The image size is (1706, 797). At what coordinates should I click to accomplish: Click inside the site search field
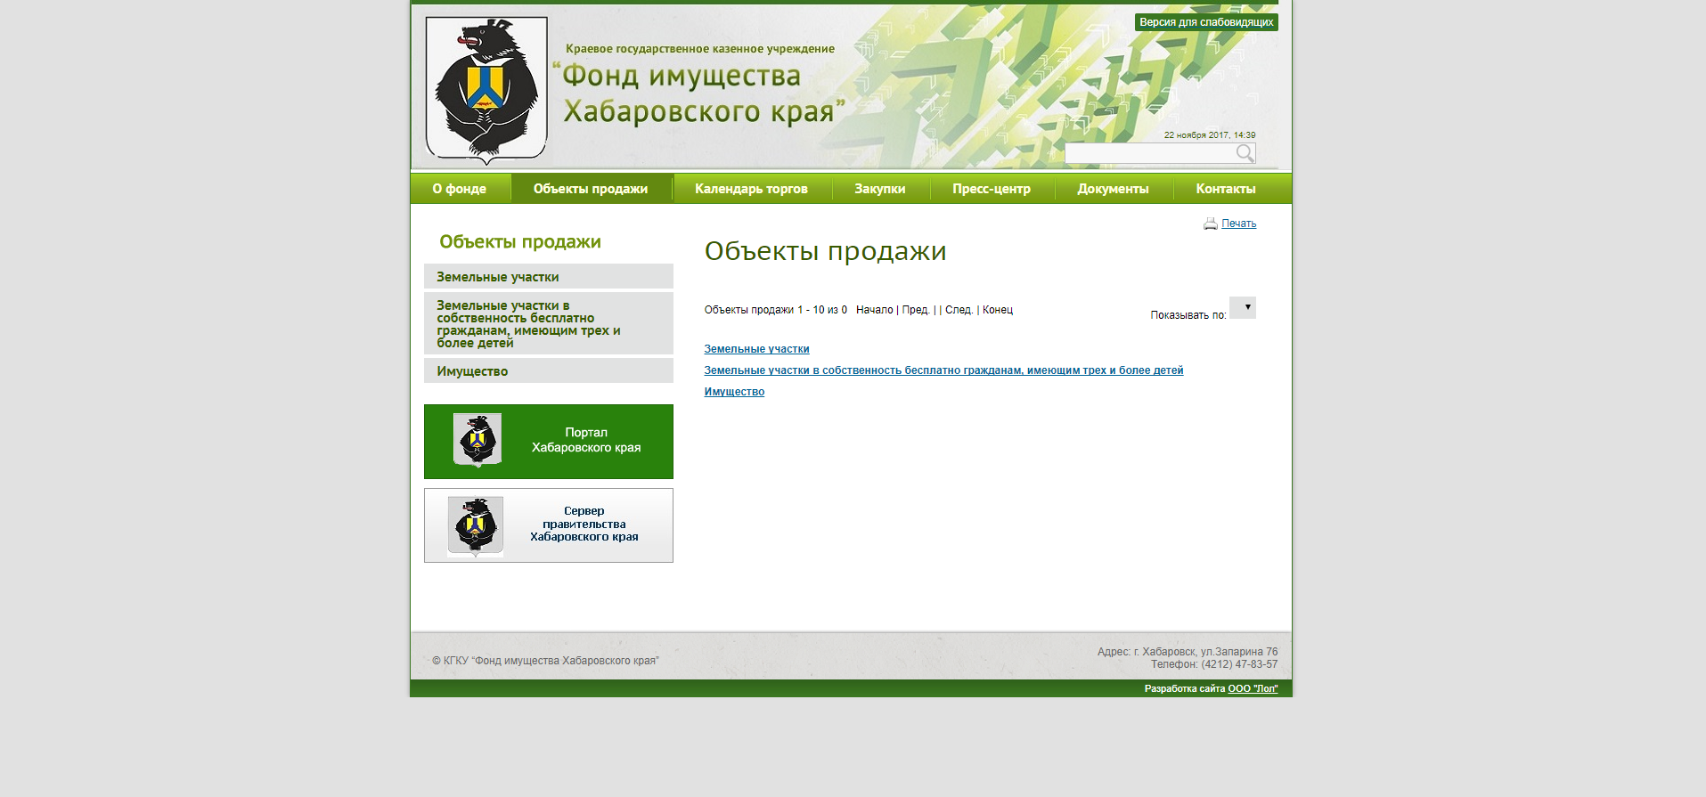(1148, 154)
